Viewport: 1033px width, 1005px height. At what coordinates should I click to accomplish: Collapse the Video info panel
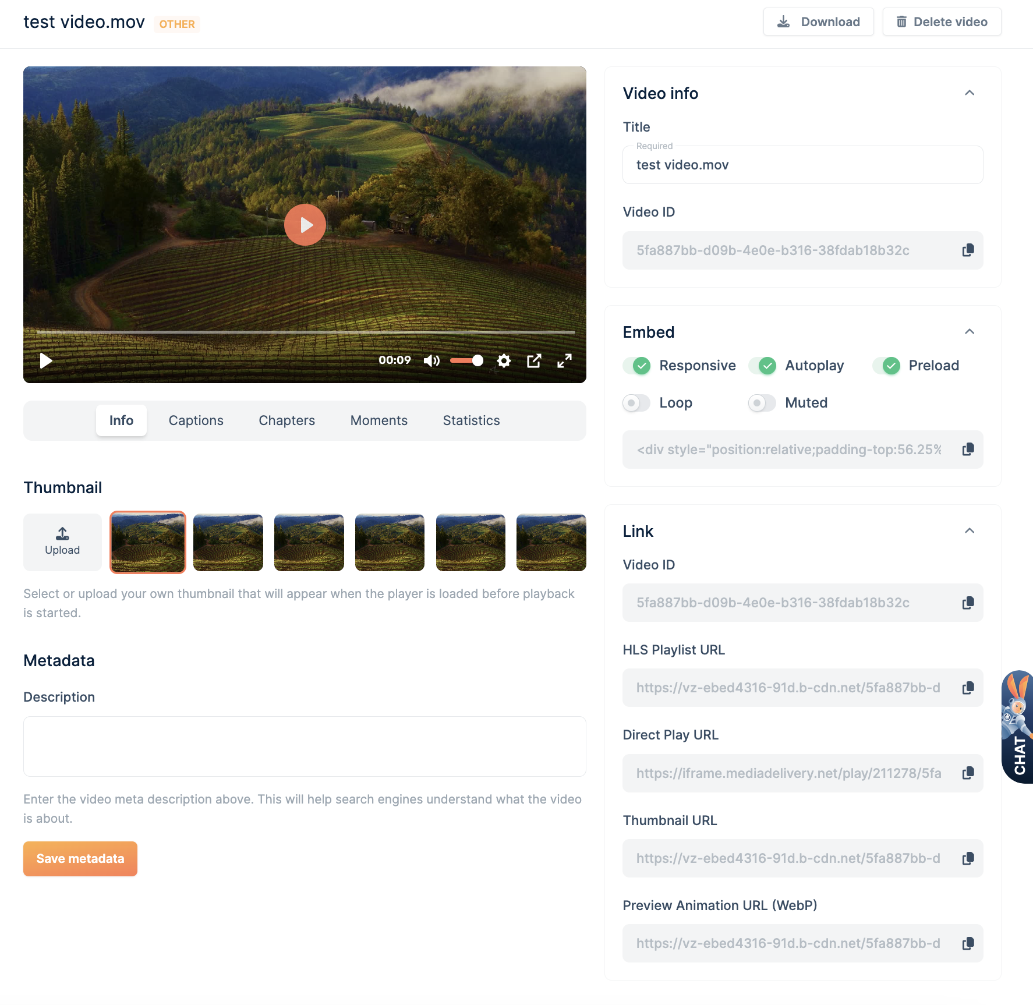click(970, 93)
